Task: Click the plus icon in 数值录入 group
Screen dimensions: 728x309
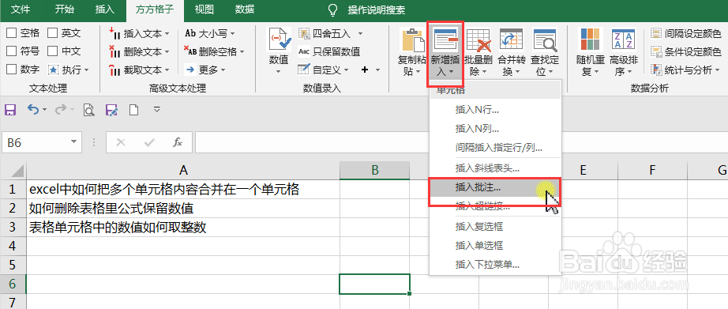Action: [x=365, y=70]
